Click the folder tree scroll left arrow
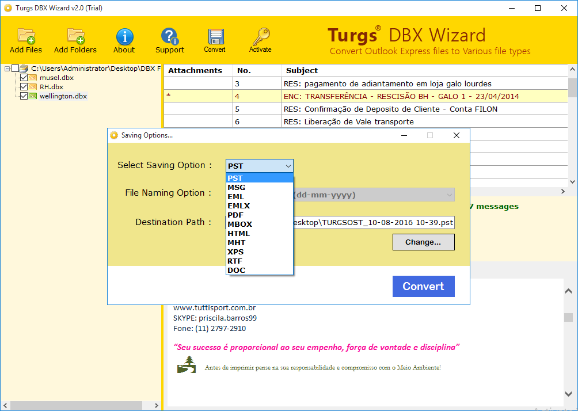578x411 pixels. [5, 405]
